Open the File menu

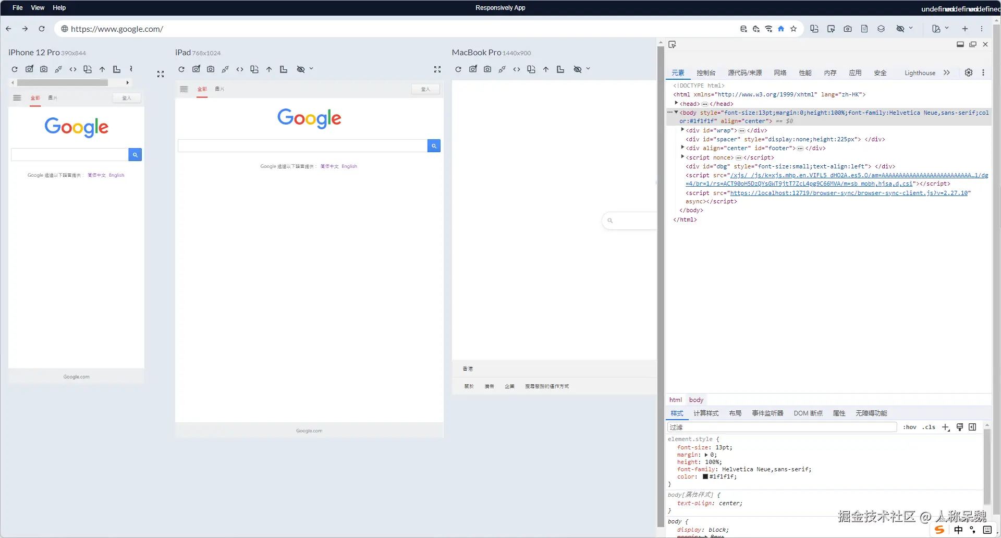(18, 8)
